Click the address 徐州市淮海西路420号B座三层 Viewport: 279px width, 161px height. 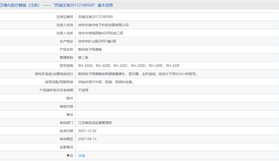click(x=100, y=33)
